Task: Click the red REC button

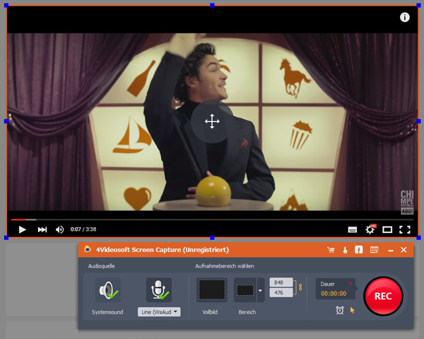Action: tap(383, 295)
